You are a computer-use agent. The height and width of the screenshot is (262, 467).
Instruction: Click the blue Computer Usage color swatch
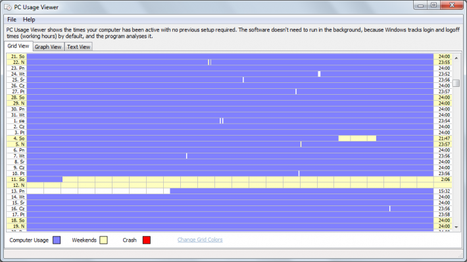point(57,240)
